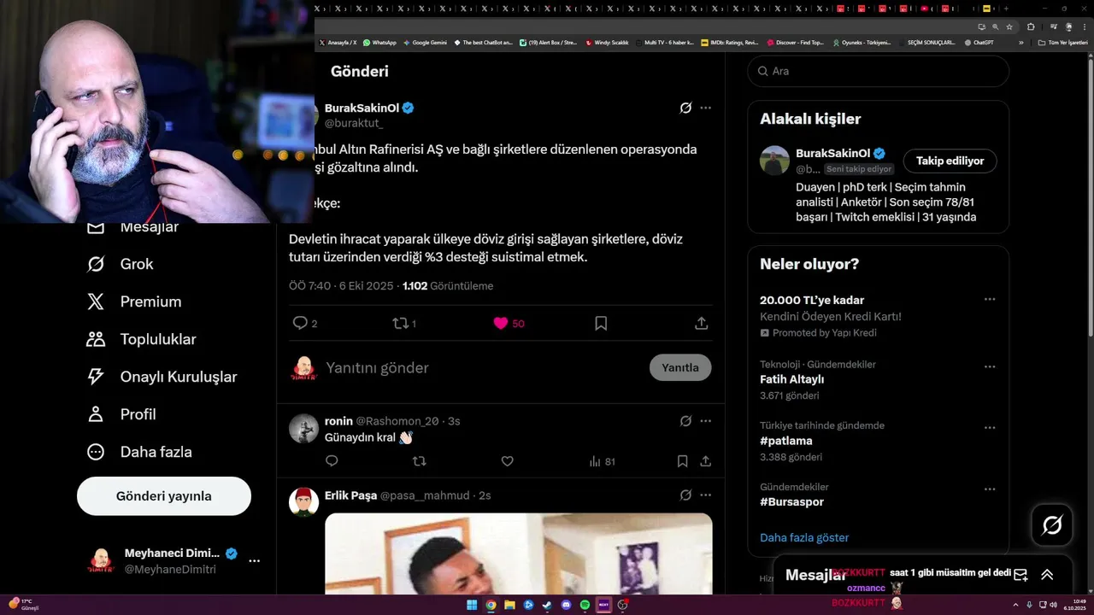Bookmark this page with star icon

click(1009, 26)
